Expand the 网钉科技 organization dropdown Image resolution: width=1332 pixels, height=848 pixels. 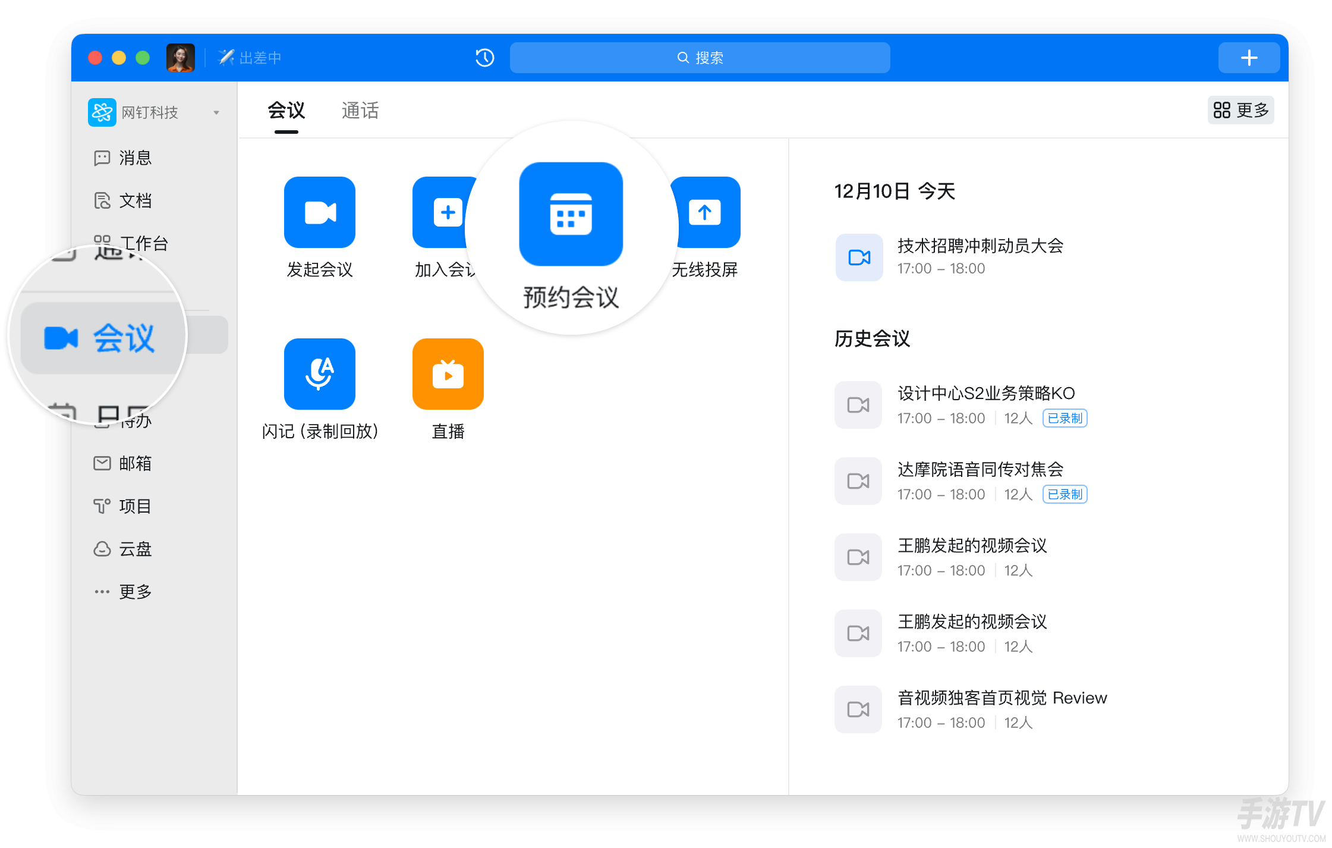(x=216, y=112)
